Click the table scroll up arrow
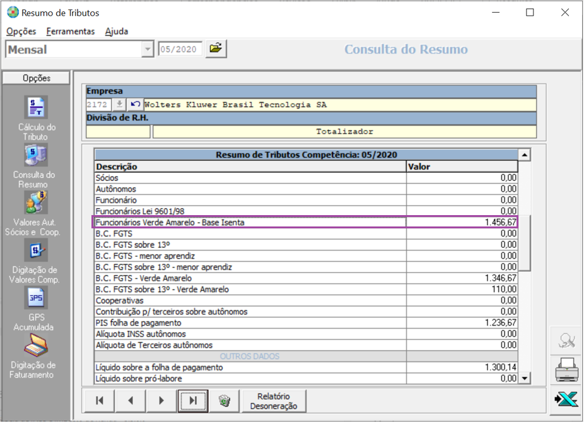The width and height of the screenshot is (584, 422). click(525, 155)
